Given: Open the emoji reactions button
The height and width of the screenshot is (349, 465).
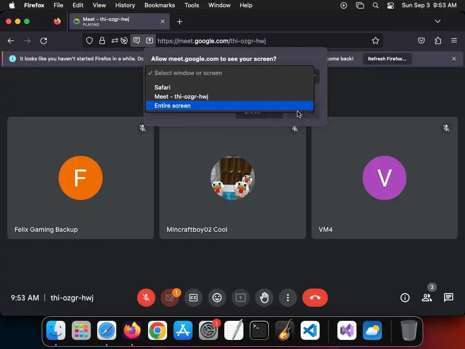Looking at the screenshot, I should [x=217, y=298].
